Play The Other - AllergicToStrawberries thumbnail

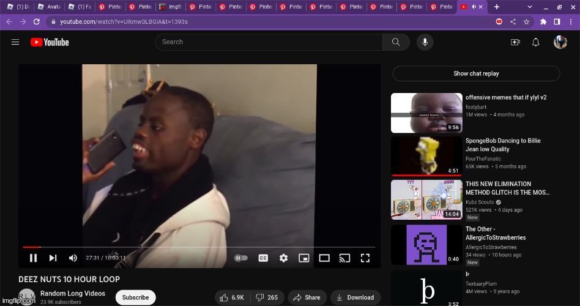tap(426, 245)
